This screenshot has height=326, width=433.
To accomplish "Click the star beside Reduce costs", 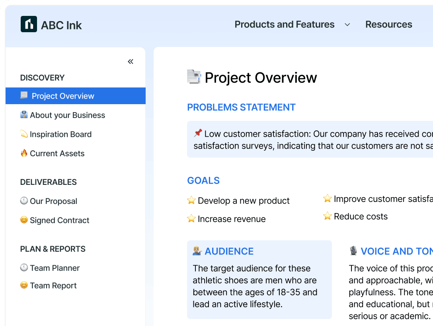I will [327, 216].
